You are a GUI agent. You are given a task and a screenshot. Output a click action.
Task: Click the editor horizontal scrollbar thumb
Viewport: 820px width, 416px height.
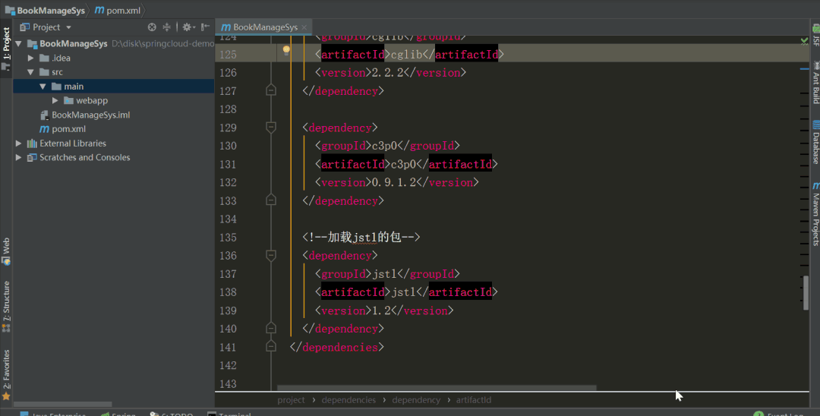coord(437,388)
